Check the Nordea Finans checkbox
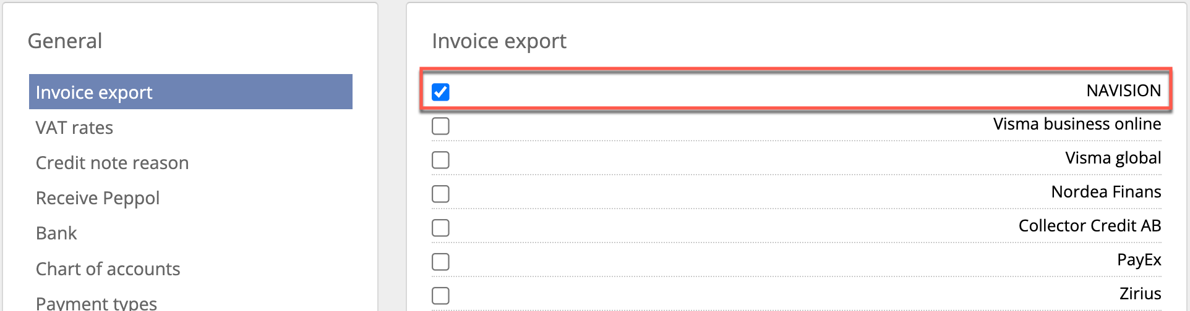Viewport: 1190px width, 311px height. 440,194
